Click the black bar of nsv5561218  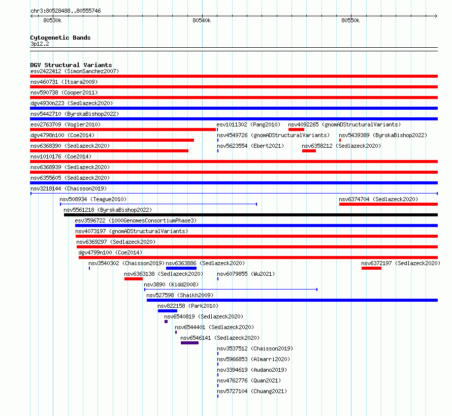[x=251, y=215]
